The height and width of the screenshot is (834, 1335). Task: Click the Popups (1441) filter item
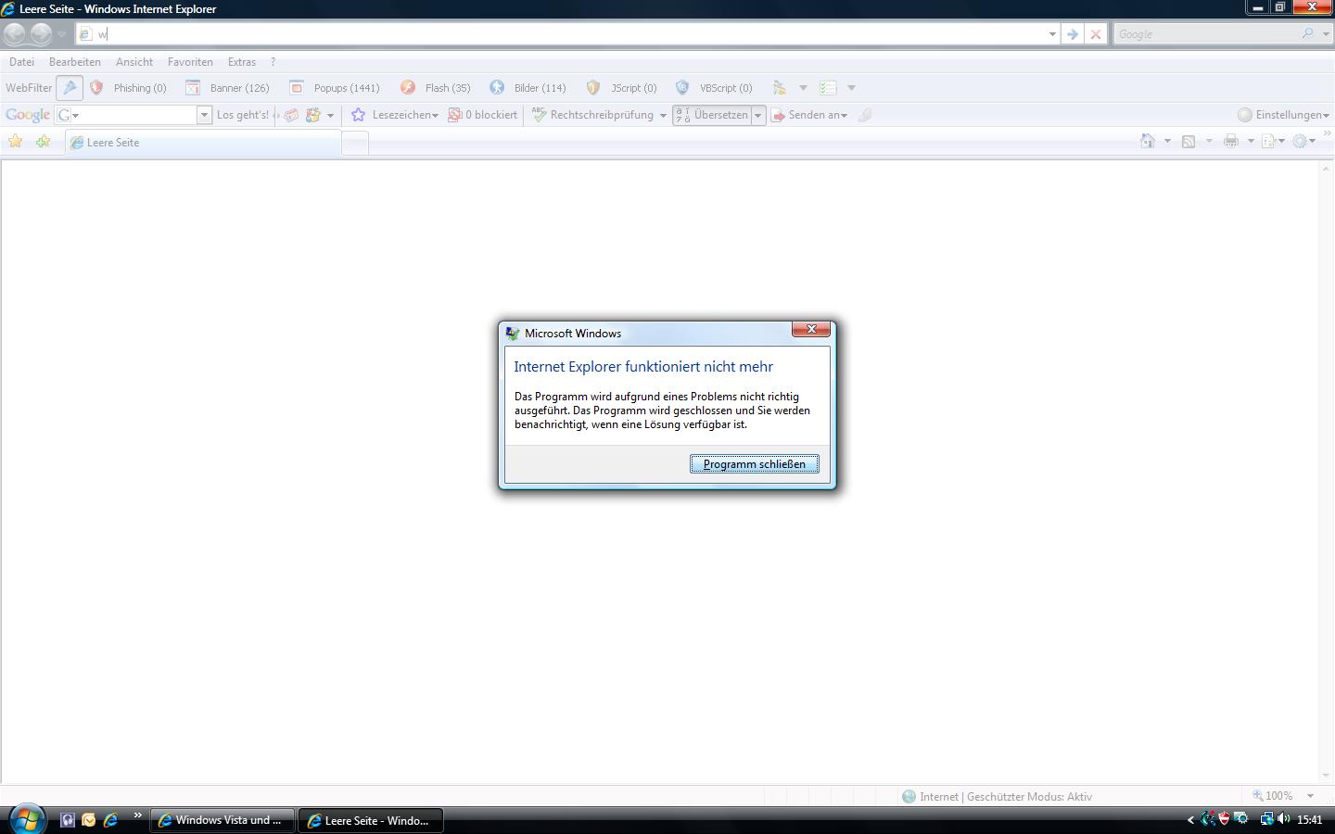[335, 88]
